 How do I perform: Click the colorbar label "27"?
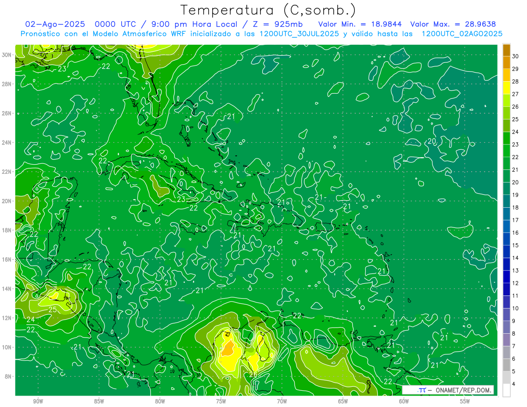point(515,94)
